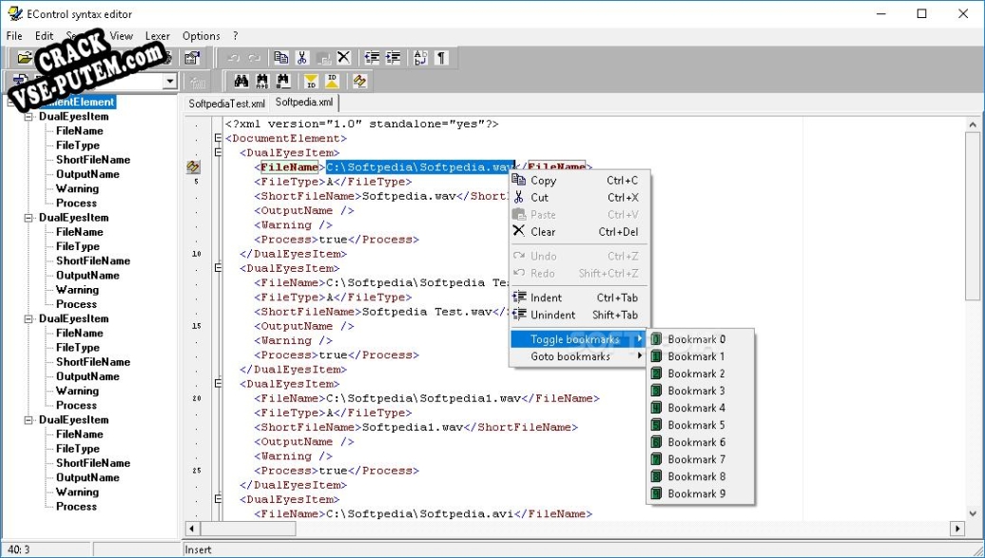The width and height of the screenshot is (985, 558).
Task: Open the Edit menu
Action: click(x=44, y=36)
